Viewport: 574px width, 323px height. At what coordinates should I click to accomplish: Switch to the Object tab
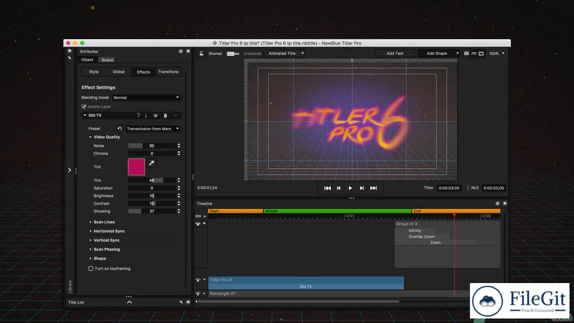click(87, 60)
